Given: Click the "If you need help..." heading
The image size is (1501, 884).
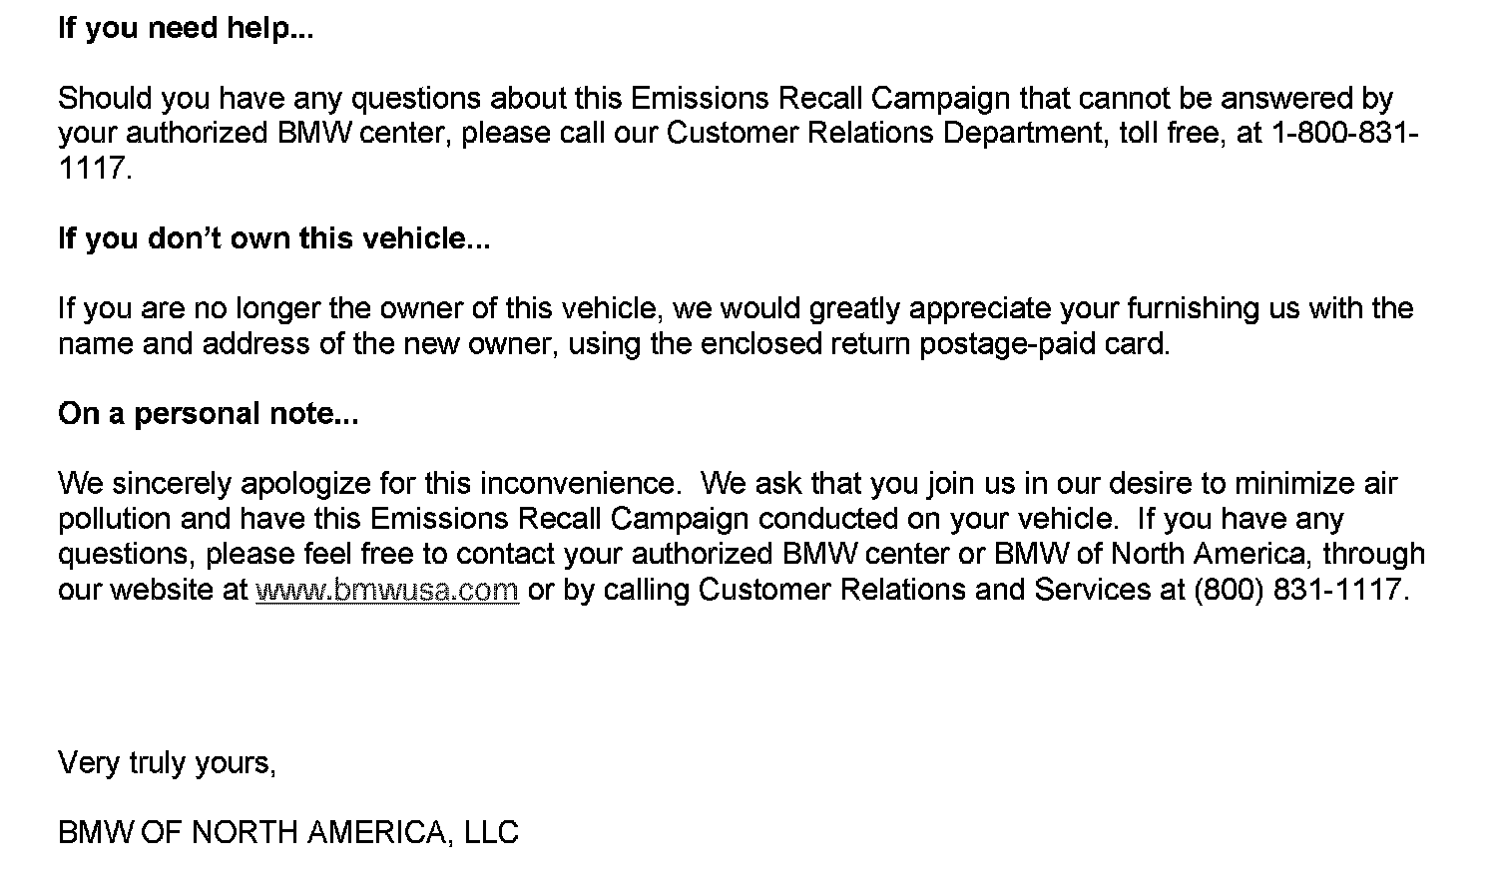Looking at the screenshot, I should pos(186,28).
